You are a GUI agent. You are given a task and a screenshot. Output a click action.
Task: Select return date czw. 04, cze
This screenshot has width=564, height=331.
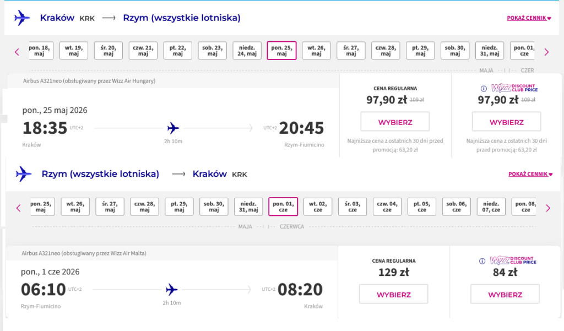[387, 207]
